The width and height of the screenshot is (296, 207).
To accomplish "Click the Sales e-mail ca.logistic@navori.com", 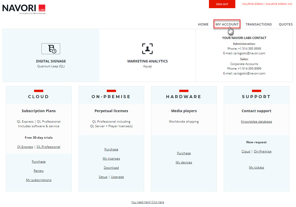I will click(x=249, y=73).
